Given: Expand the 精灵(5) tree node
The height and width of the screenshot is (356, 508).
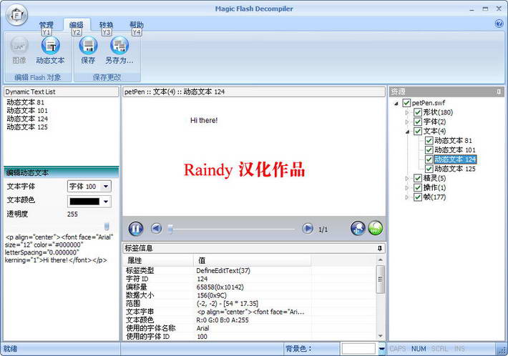Looking at the screenshot, I should pos(407,178).
